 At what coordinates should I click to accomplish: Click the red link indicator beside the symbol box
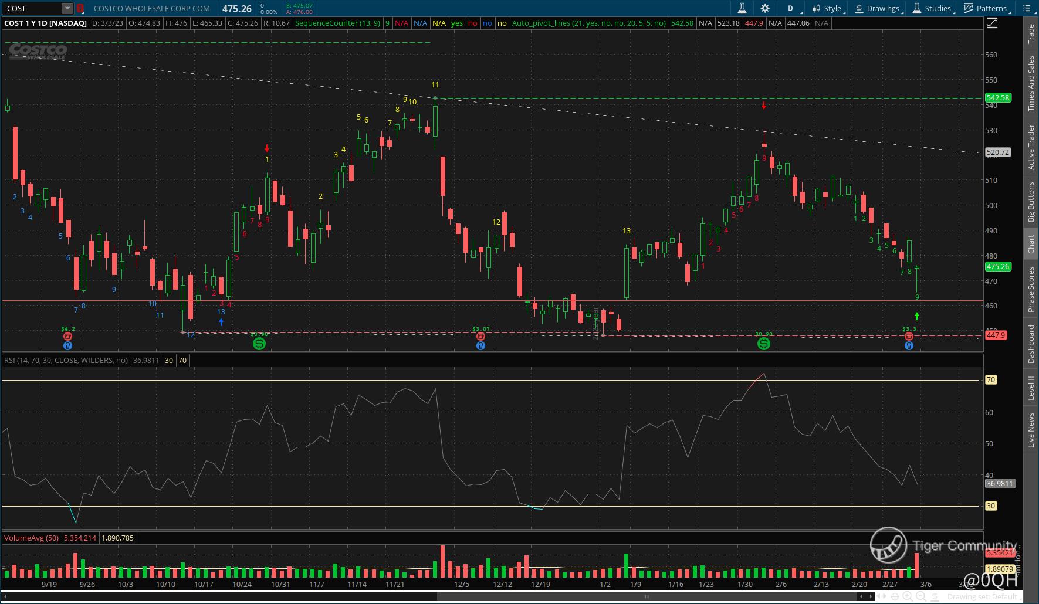[80, 8]
